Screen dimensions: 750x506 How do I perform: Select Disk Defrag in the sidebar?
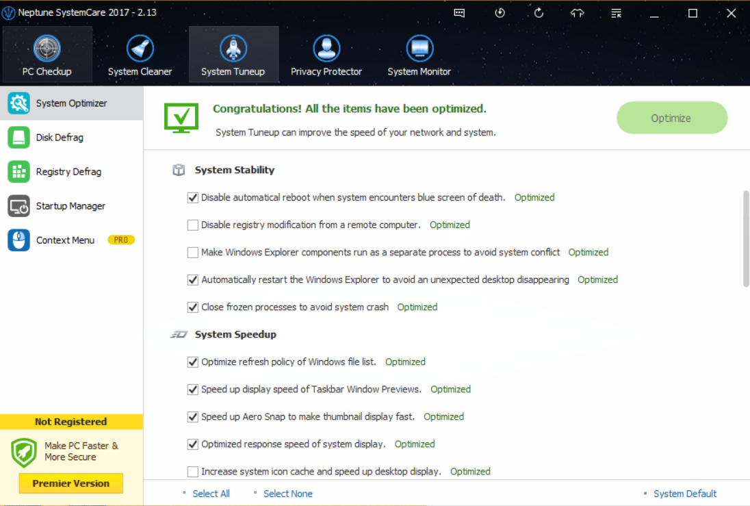[x=72, y=138]
